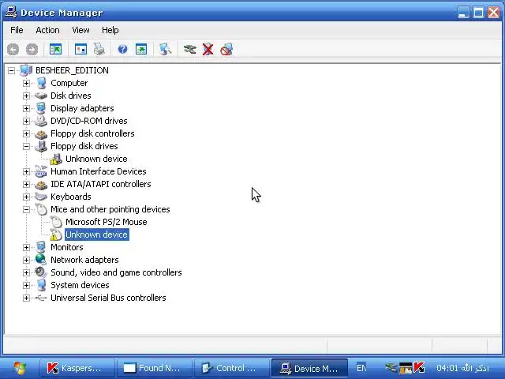Click the Device Manager title bar icon
Screen dimensions: 505x379
coord(11,13)
